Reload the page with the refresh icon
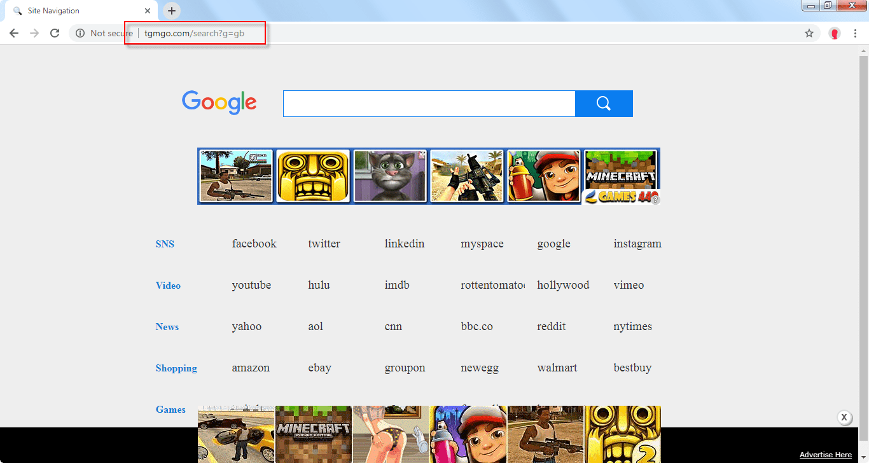 pos(55,33)
